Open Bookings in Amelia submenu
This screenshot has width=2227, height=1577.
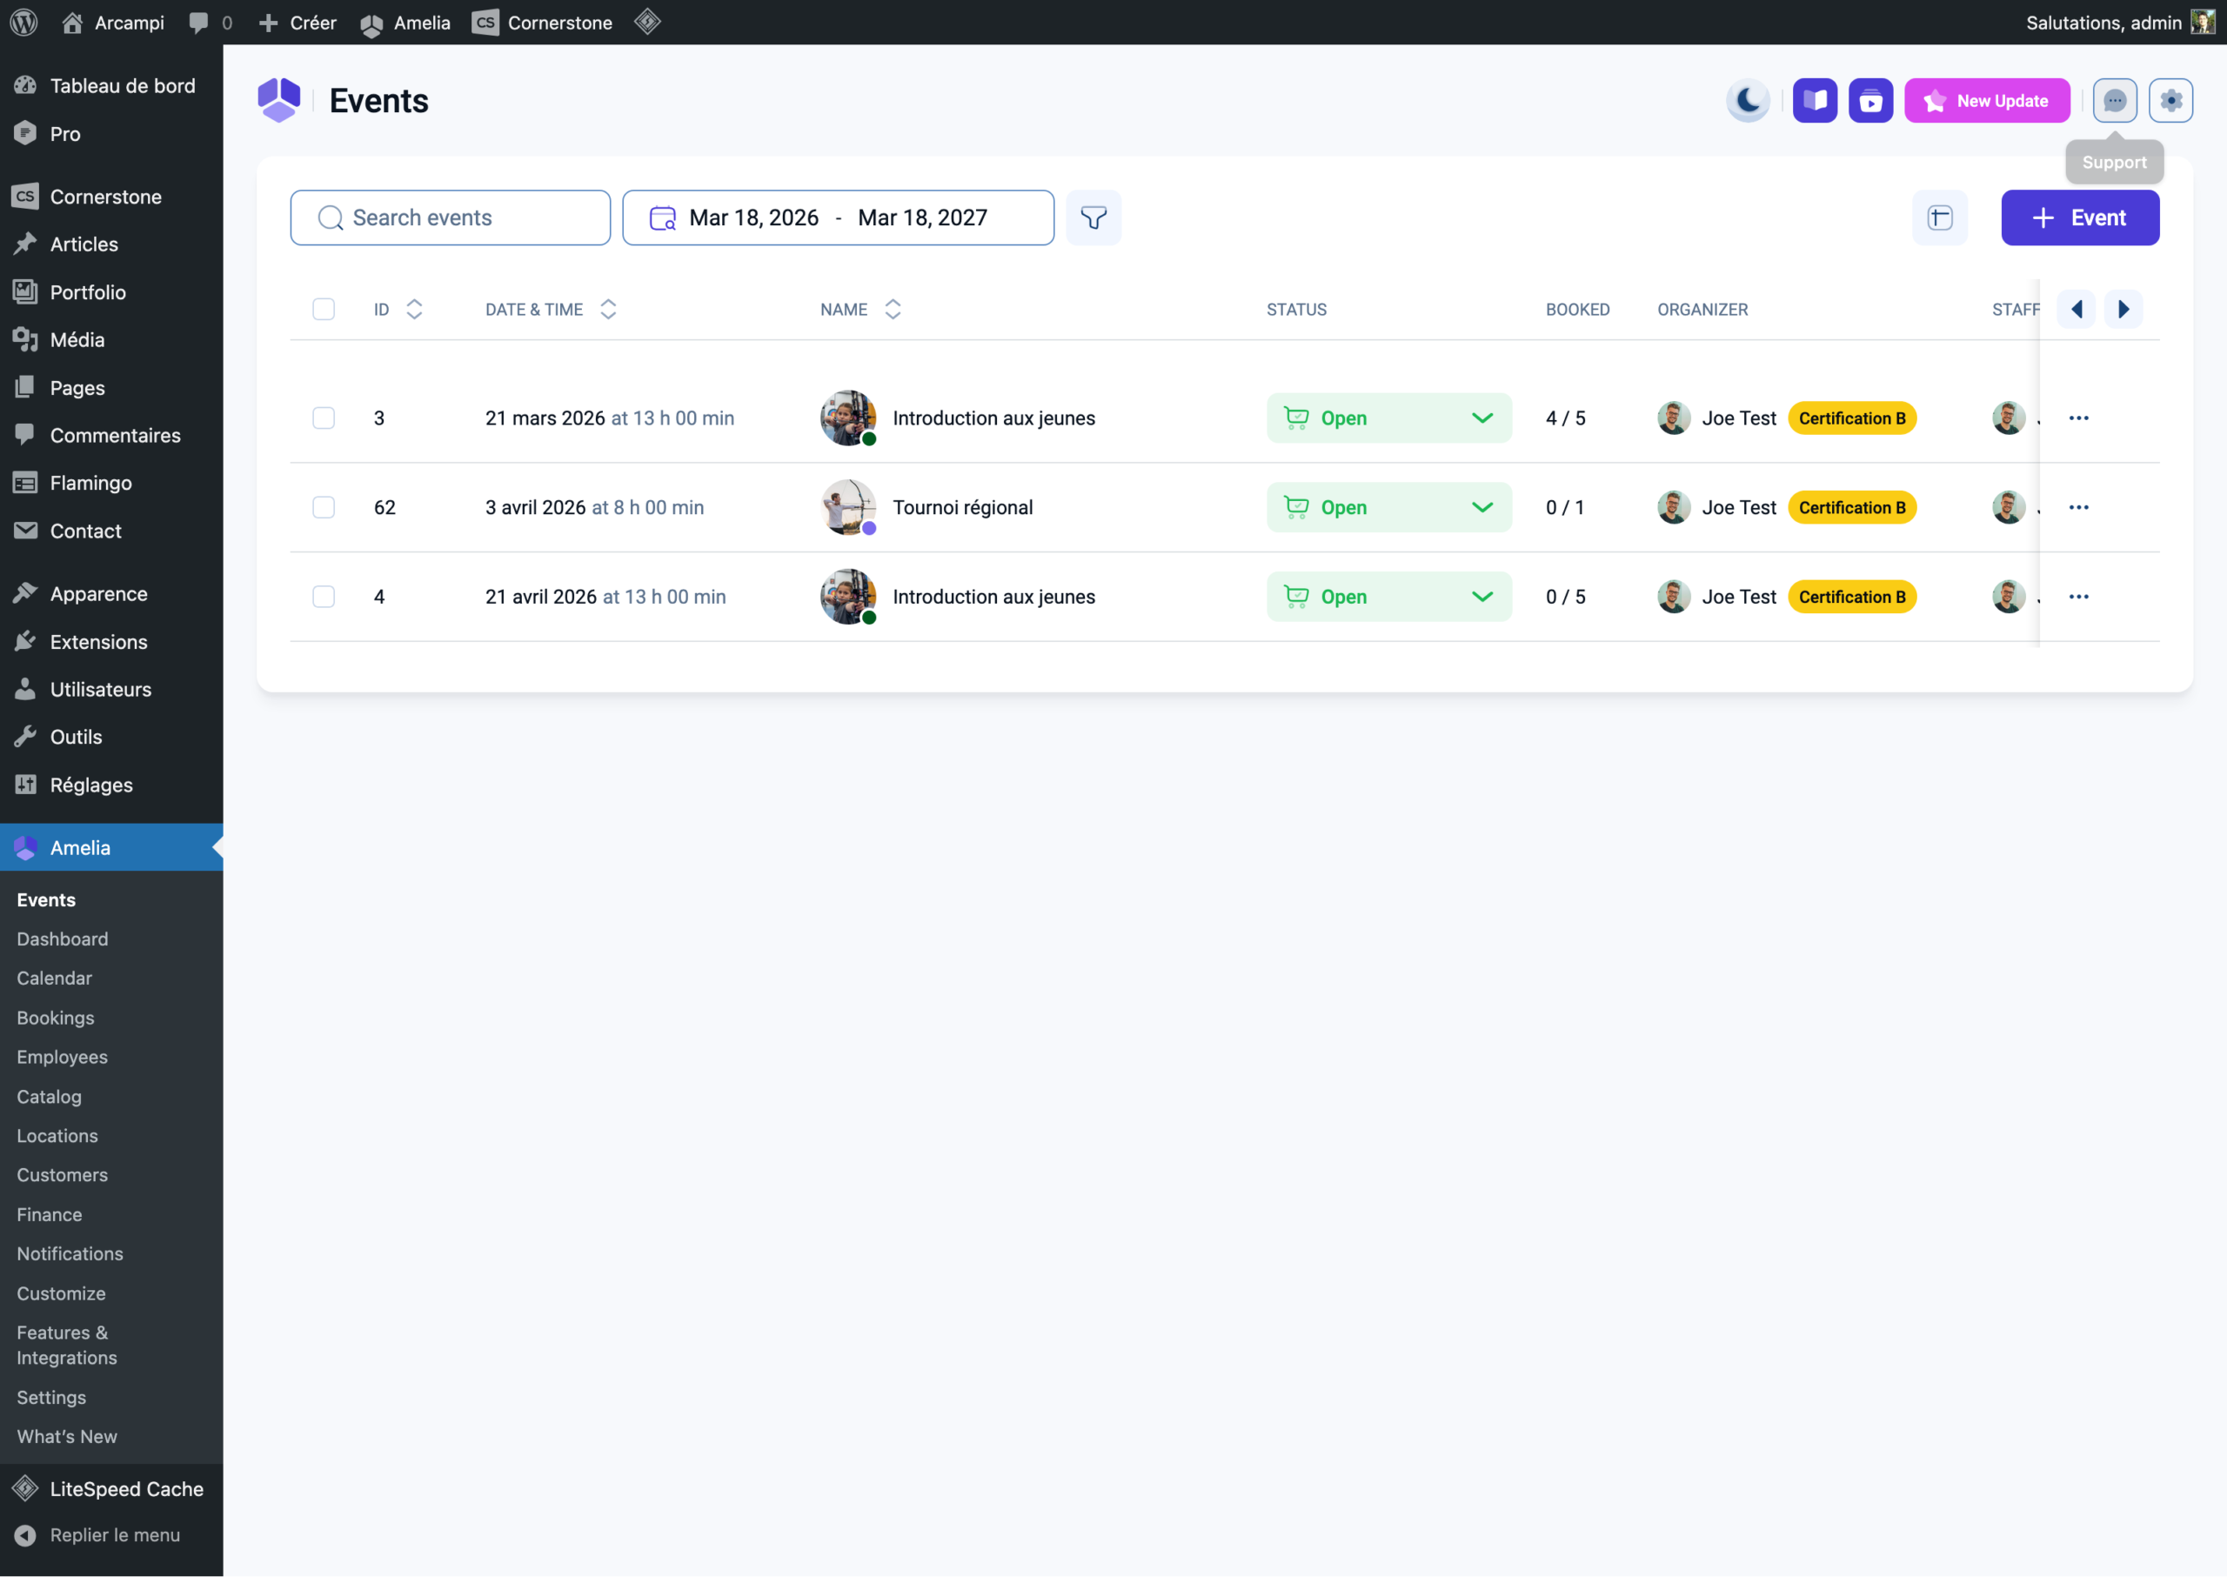[x=56, y=1017]
